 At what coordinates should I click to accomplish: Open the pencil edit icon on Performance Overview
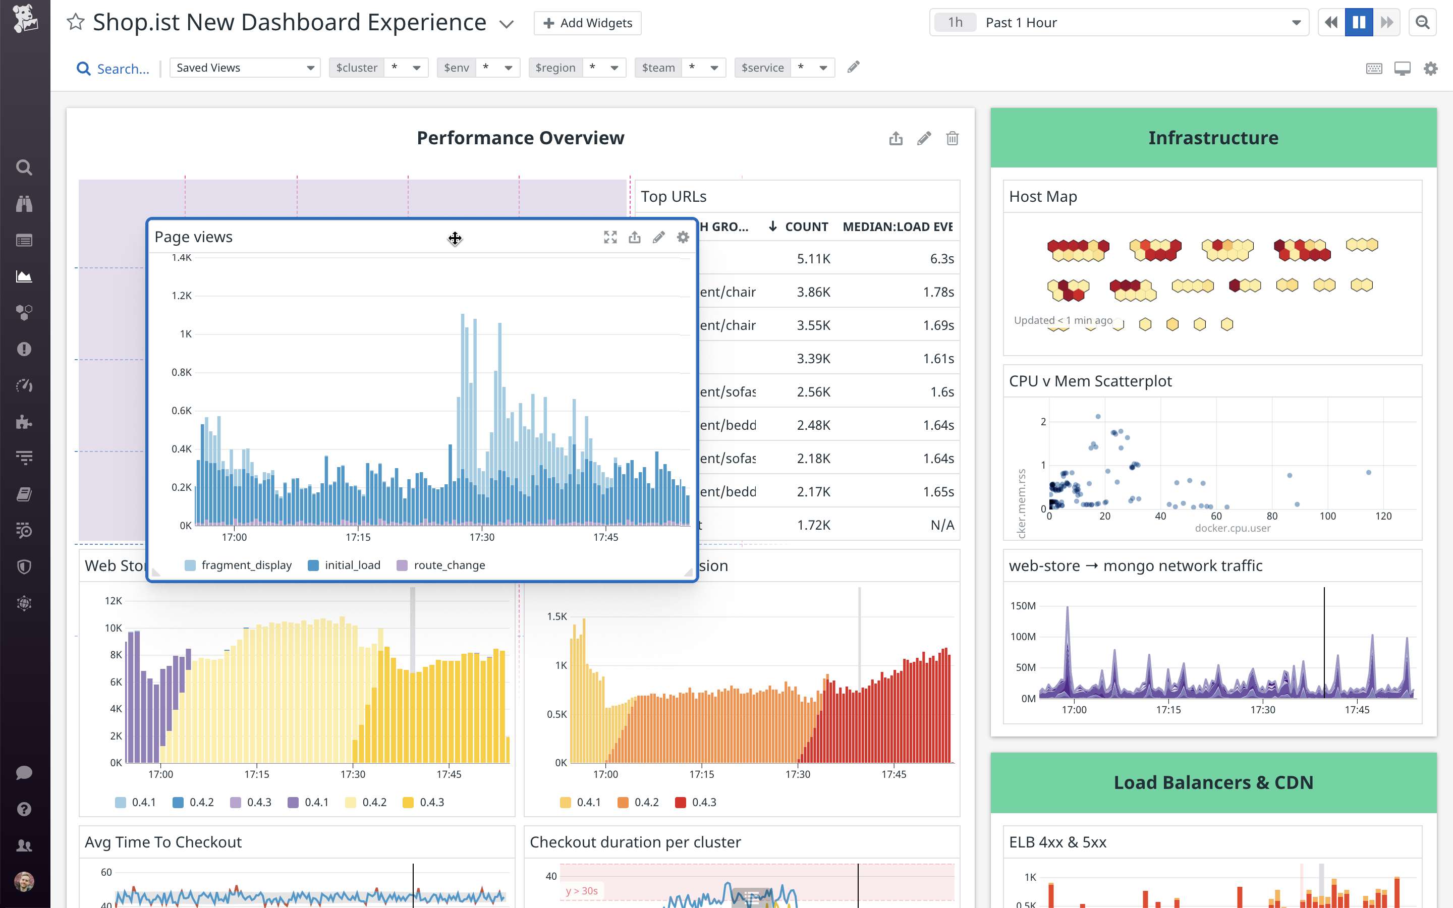(x=924, y=138)
